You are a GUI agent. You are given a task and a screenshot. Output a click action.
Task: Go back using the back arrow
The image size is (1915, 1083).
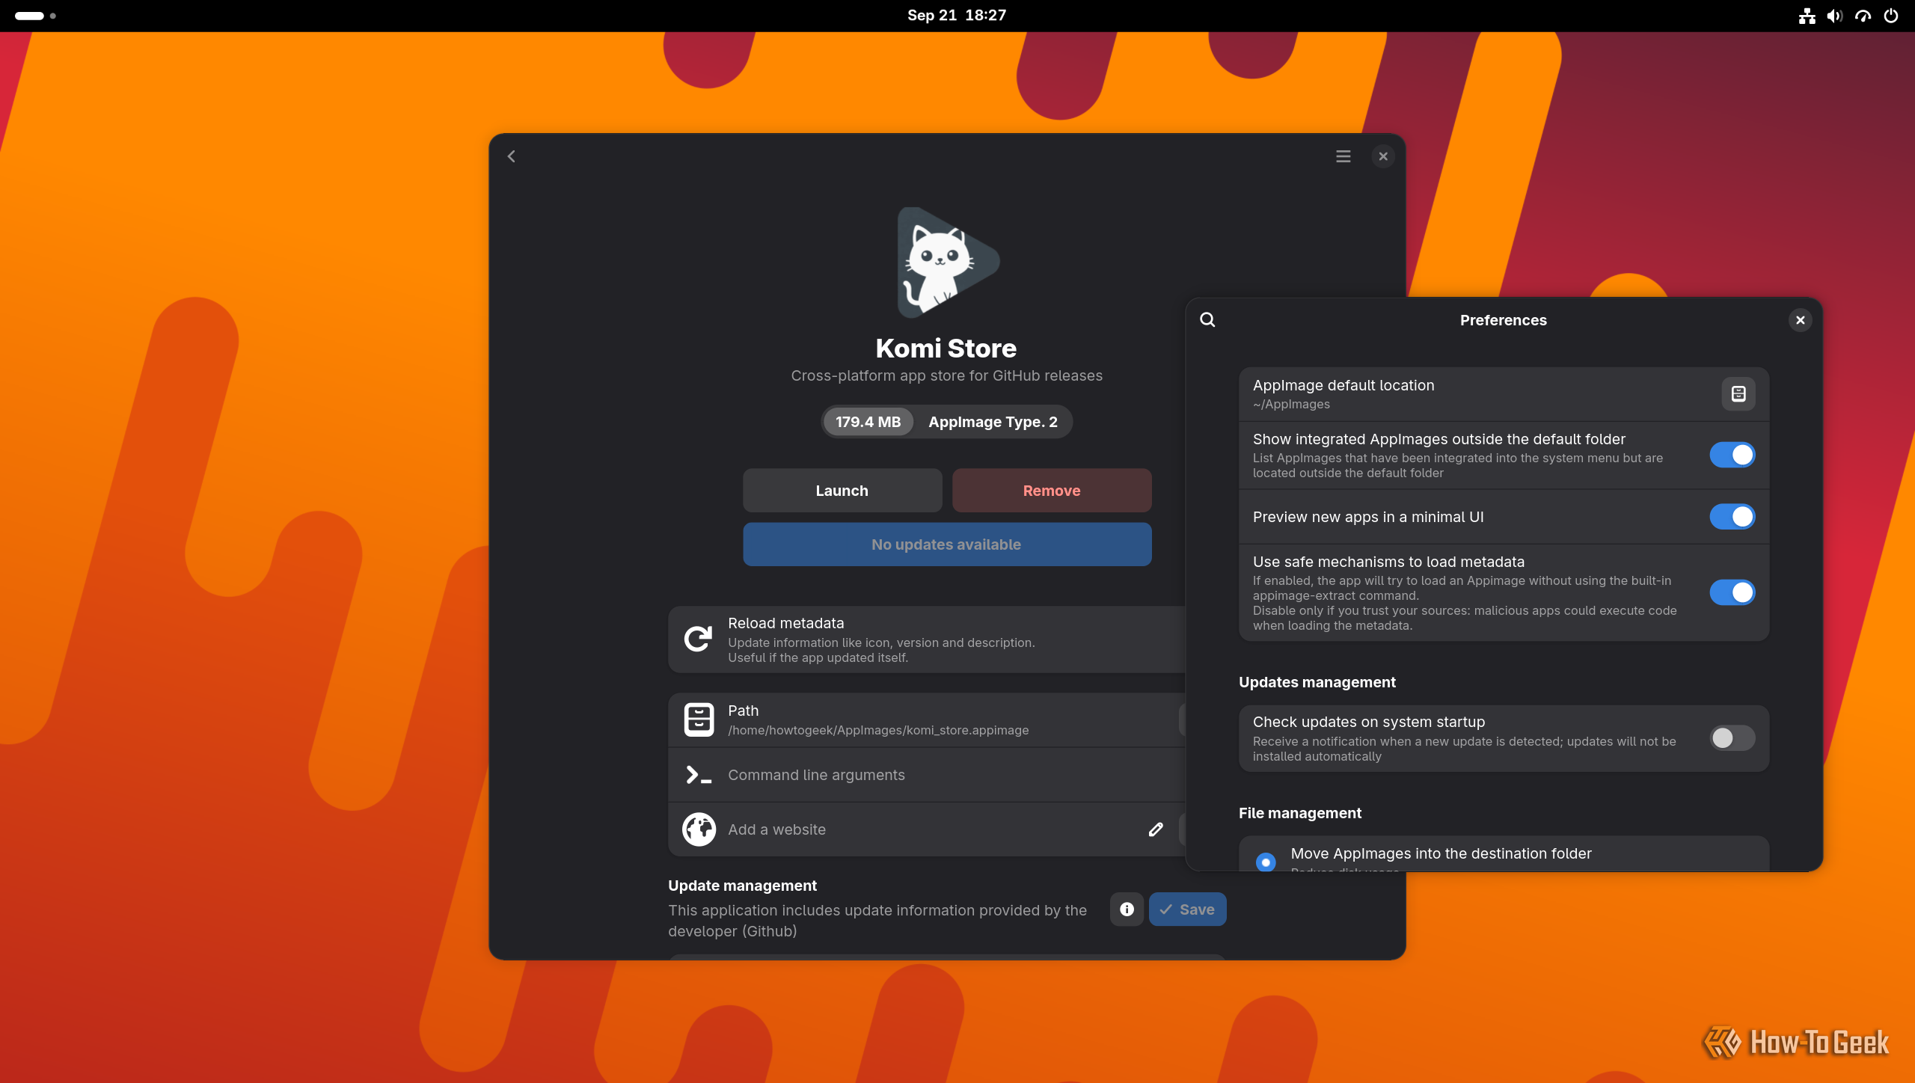tap(512, 156)
